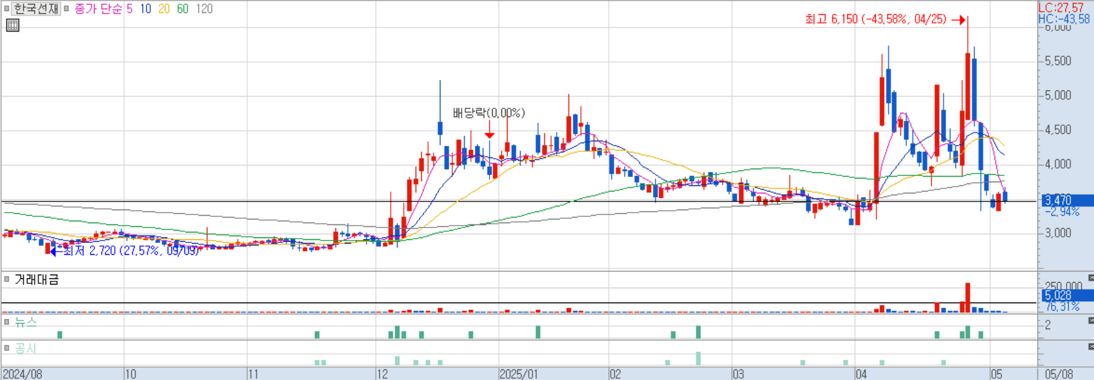Toggle the 10-day moving average
The image size is (1094, 380).
pyautogui.click(x=145, y=9)
